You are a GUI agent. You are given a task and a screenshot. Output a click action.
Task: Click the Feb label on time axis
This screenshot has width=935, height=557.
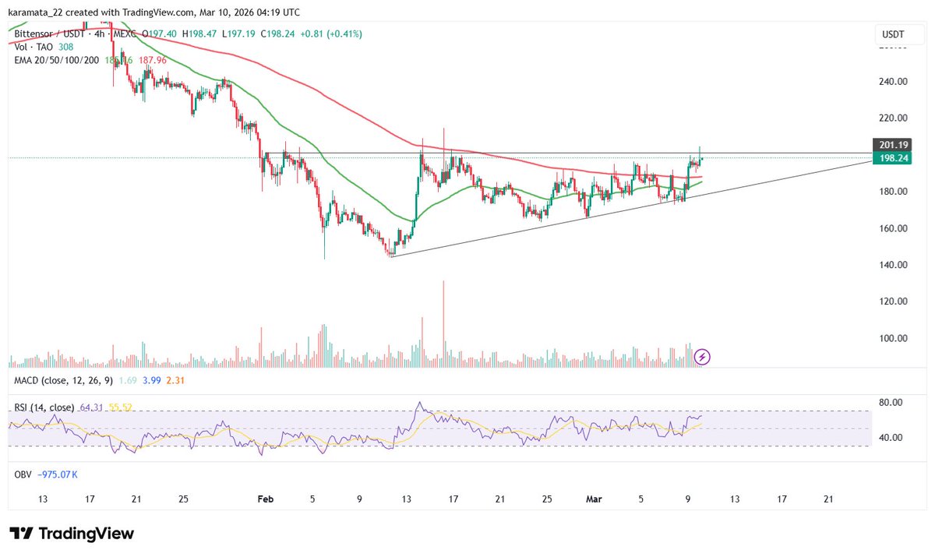(266, 499)
